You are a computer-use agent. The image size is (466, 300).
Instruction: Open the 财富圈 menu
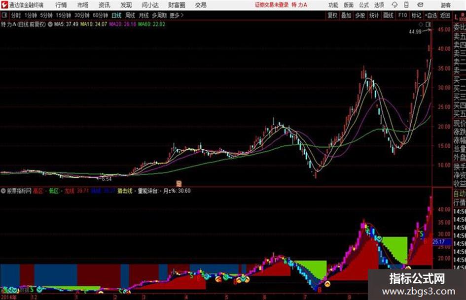(177, 5)
